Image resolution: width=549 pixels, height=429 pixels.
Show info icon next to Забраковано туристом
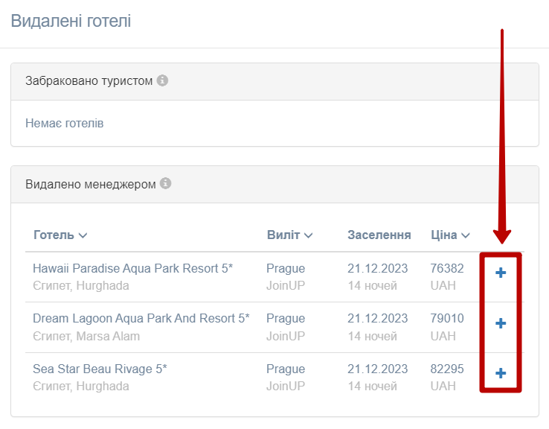162,80
